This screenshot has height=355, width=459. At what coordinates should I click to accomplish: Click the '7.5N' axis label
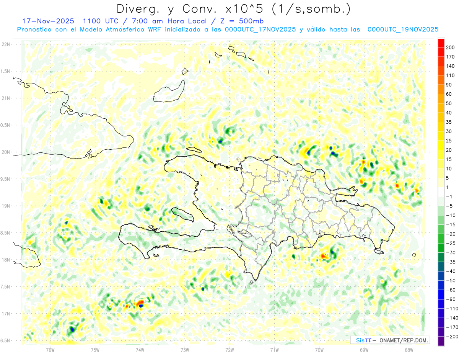(6, 287)
